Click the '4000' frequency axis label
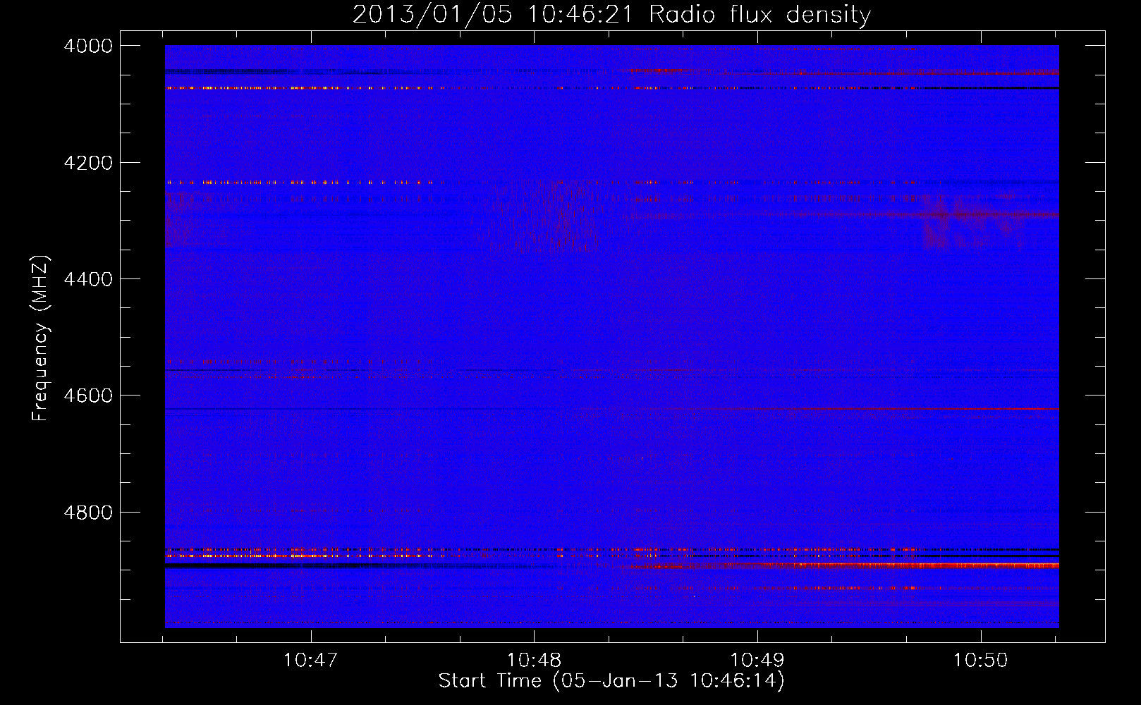 click(88, 46)
